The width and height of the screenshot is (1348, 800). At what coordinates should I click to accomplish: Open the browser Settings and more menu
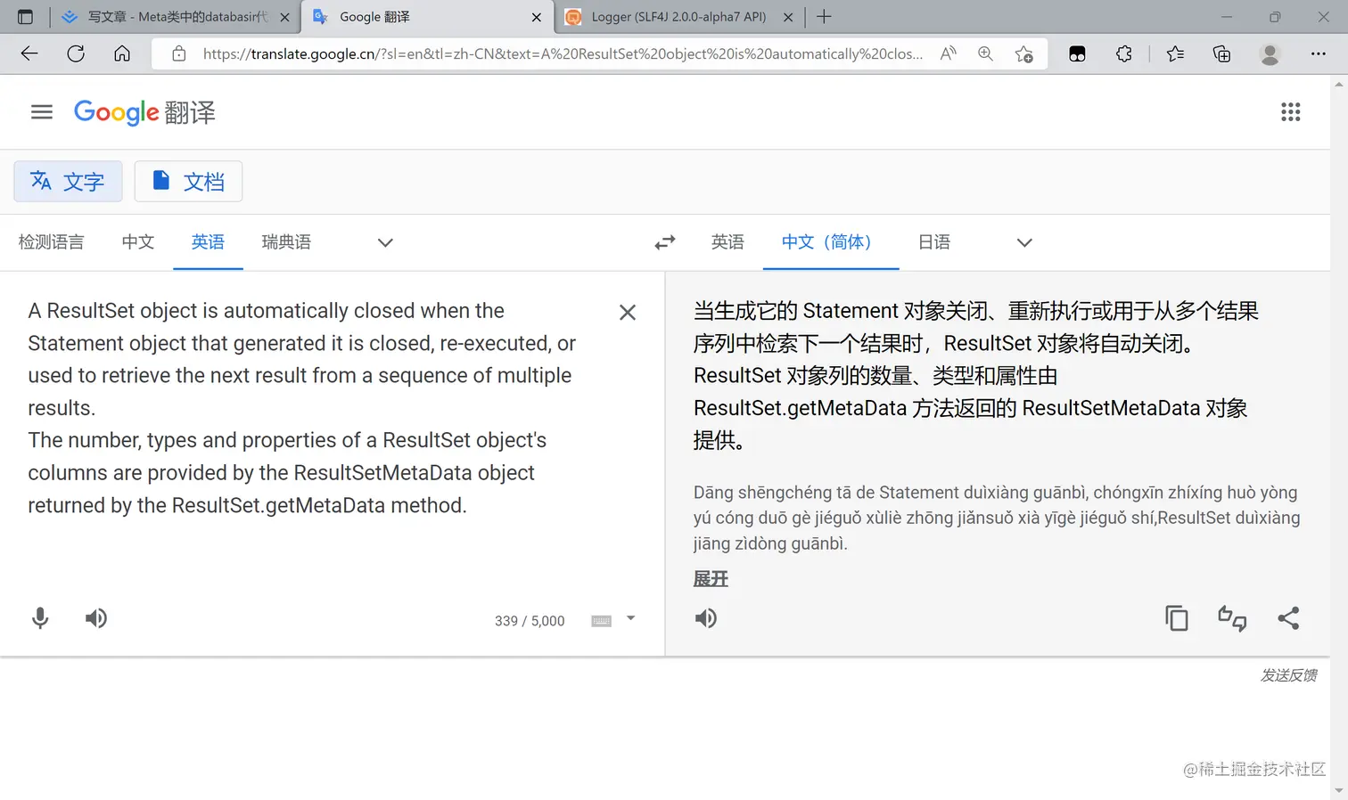point(1319,53)
